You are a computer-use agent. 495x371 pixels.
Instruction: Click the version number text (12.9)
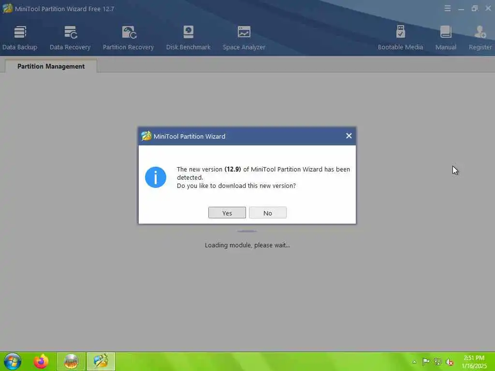pos(233,169)
